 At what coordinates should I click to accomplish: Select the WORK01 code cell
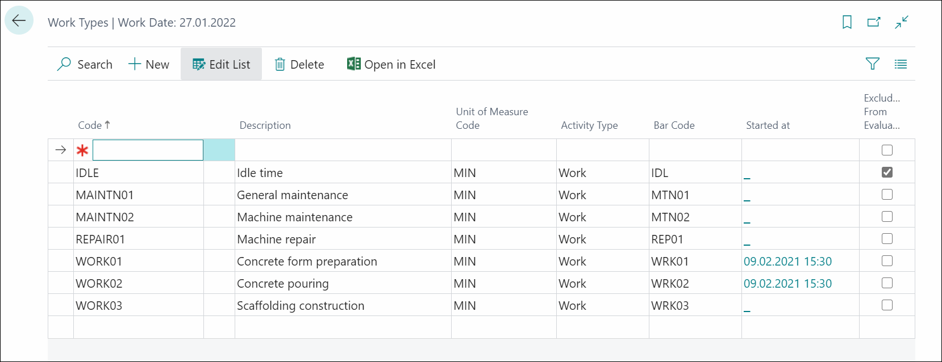click(139, 261)
